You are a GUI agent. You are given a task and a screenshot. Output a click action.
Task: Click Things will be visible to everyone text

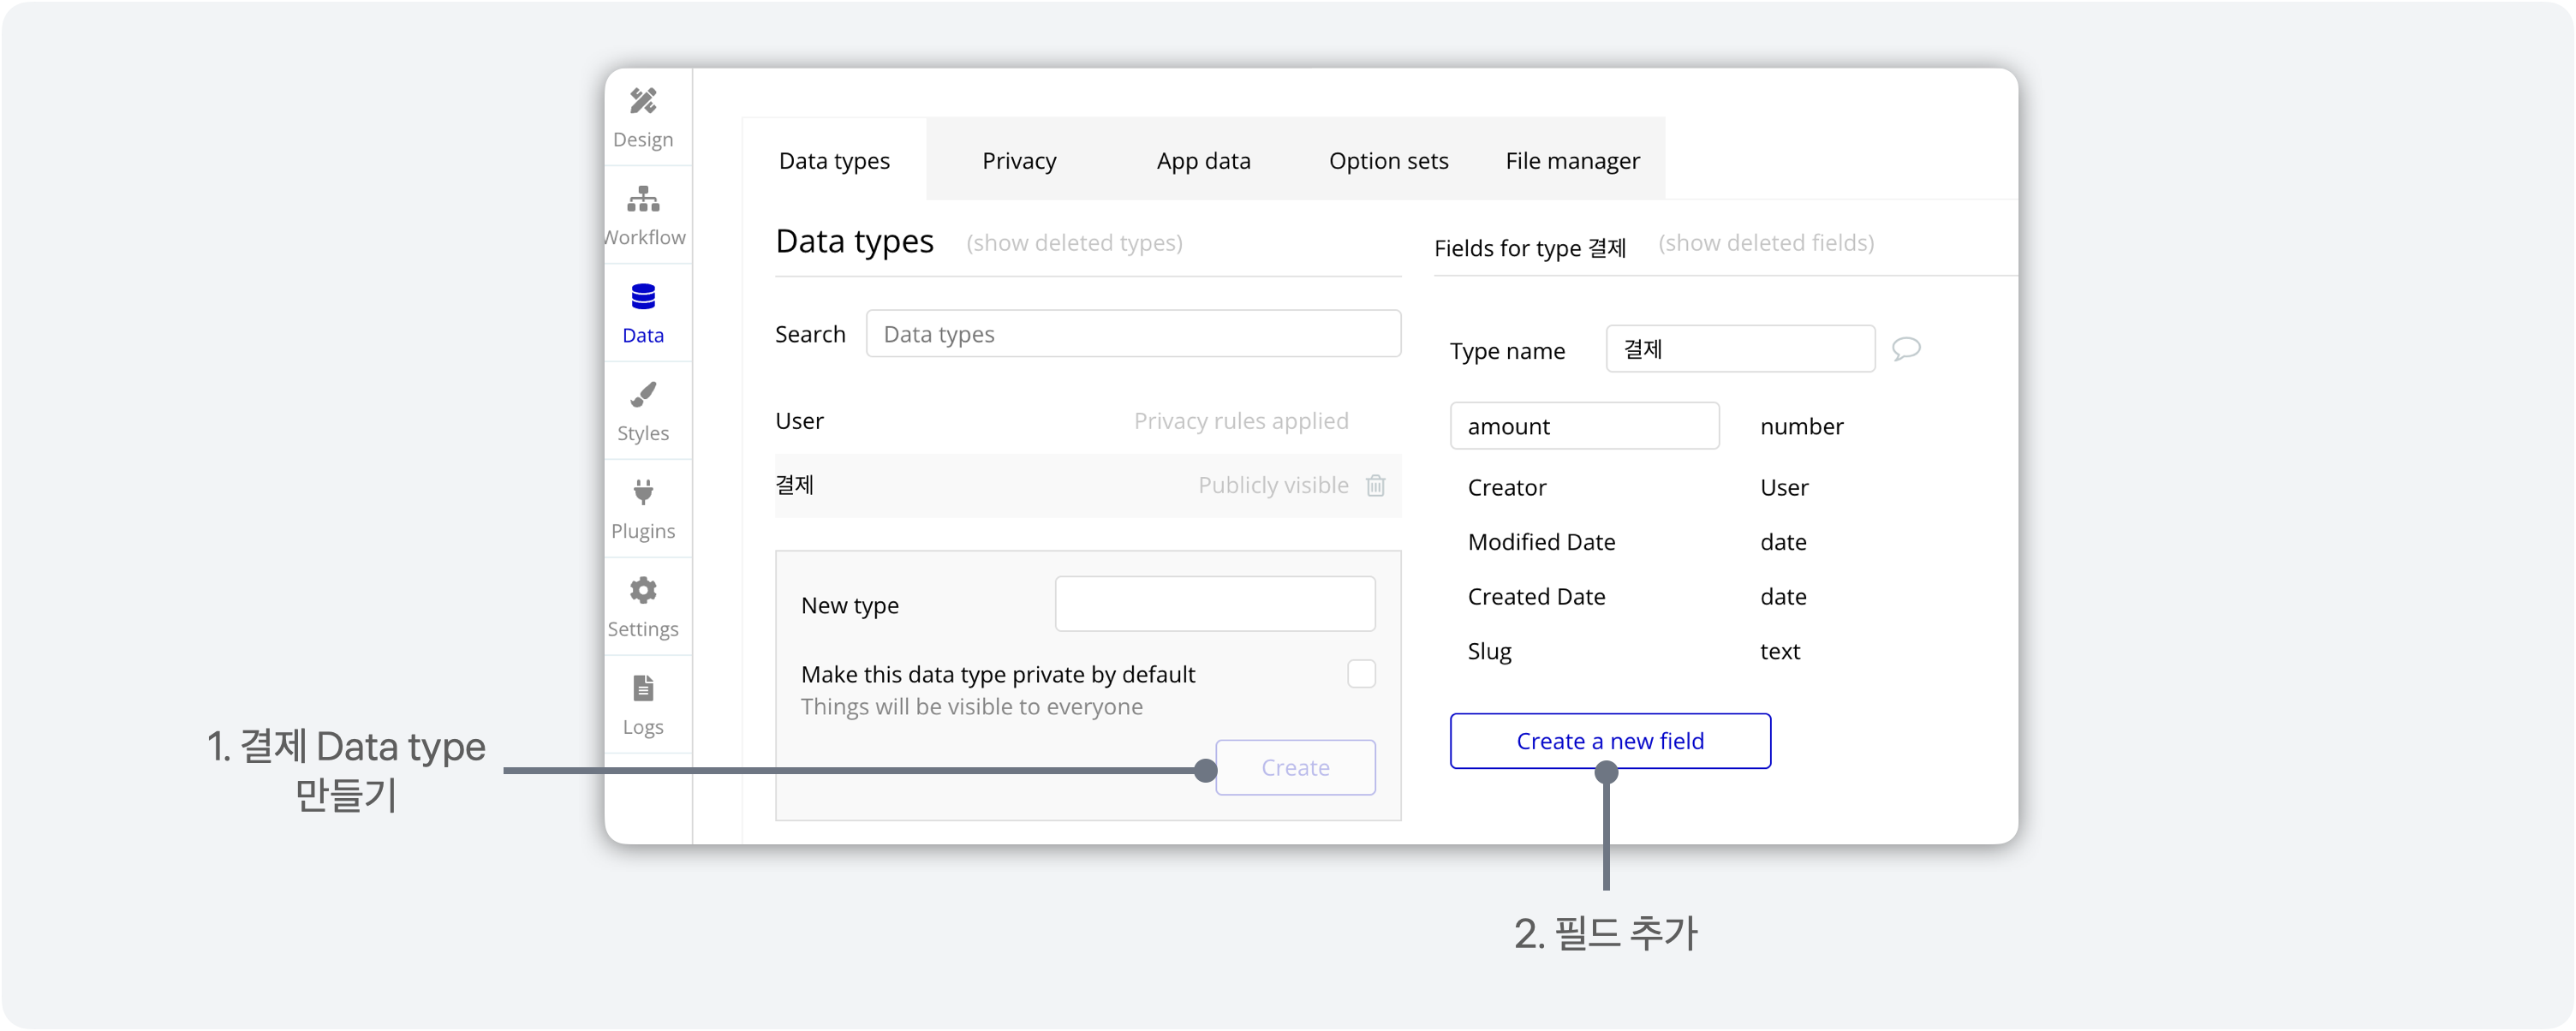pos(971,706)
